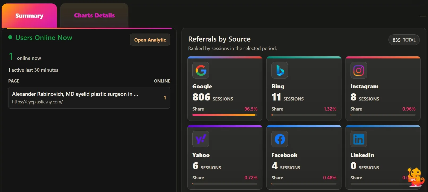Viewport: 428px width, 192px height.
Task: Click the 1.32% share value
Action: pyautogui.click(x=330, y=109)
